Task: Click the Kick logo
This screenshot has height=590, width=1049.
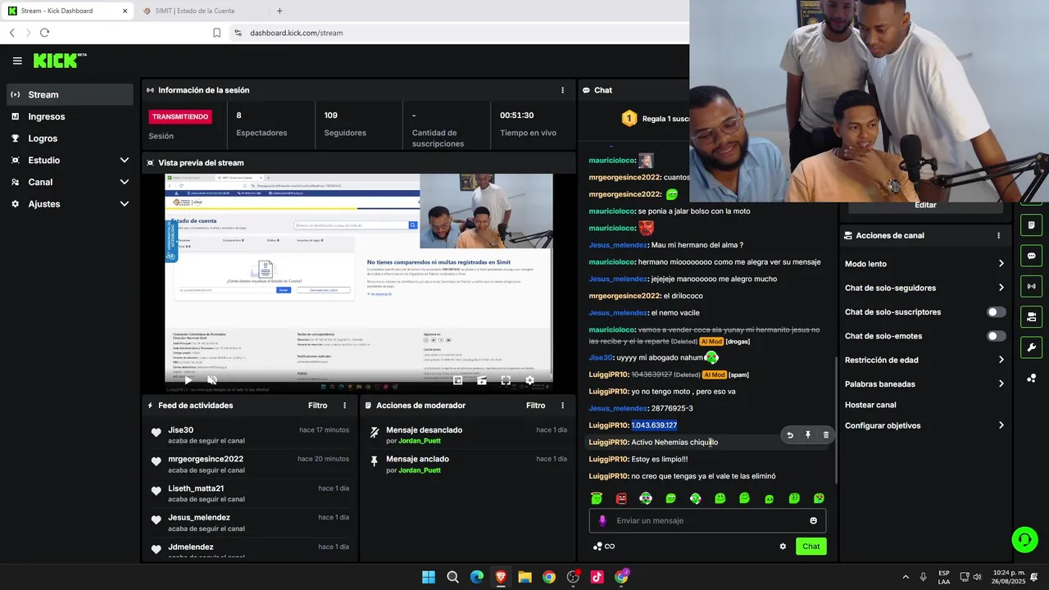Action: 59,61
